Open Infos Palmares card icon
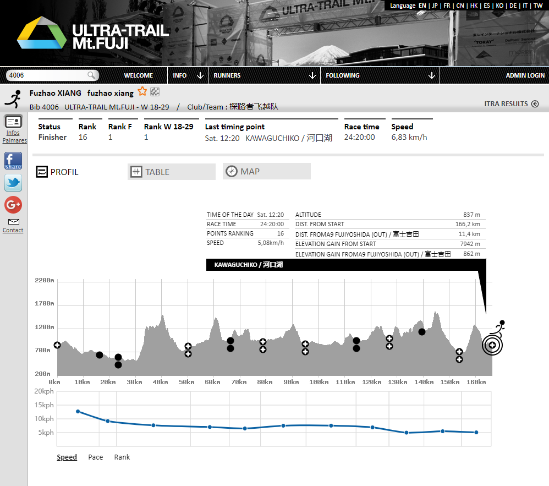The height and width of the screenshot is (486, 549). (13, 122)
